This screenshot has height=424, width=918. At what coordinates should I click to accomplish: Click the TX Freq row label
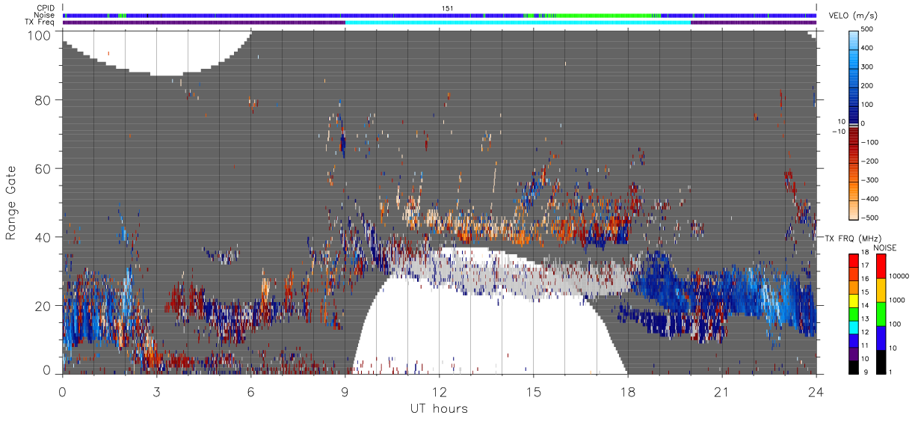click(40, 22)
